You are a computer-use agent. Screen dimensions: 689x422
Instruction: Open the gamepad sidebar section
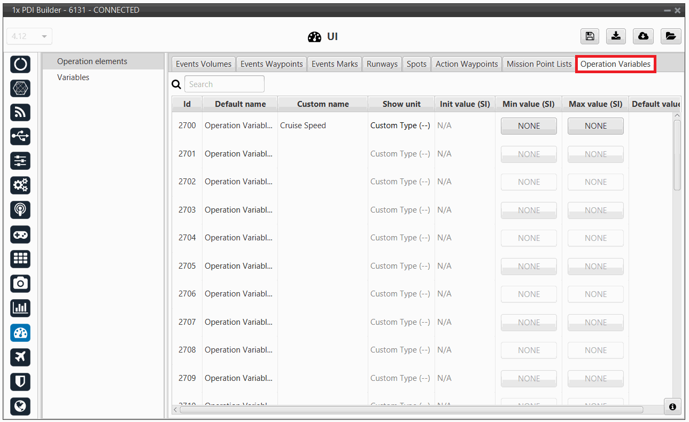(x=20, y=235)
